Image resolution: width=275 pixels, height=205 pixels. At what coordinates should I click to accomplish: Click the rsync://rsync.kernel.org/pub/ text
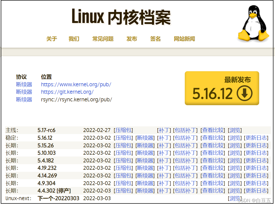pos(76,100)
